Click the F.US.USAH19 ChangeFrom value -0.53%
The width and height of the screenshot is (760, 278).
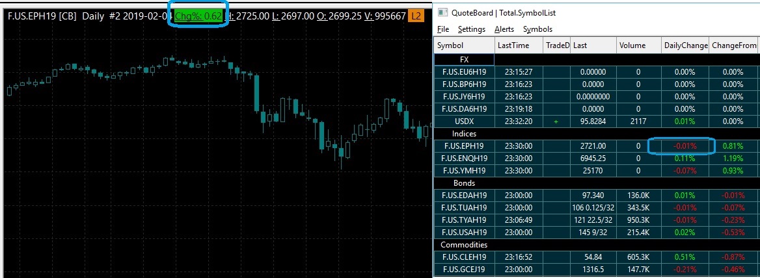tap(733, 233)
